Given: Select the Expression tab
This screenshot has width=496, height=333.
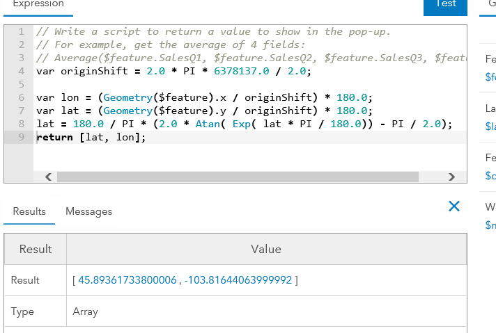Looking at the screenshot, I should (38, 4).
